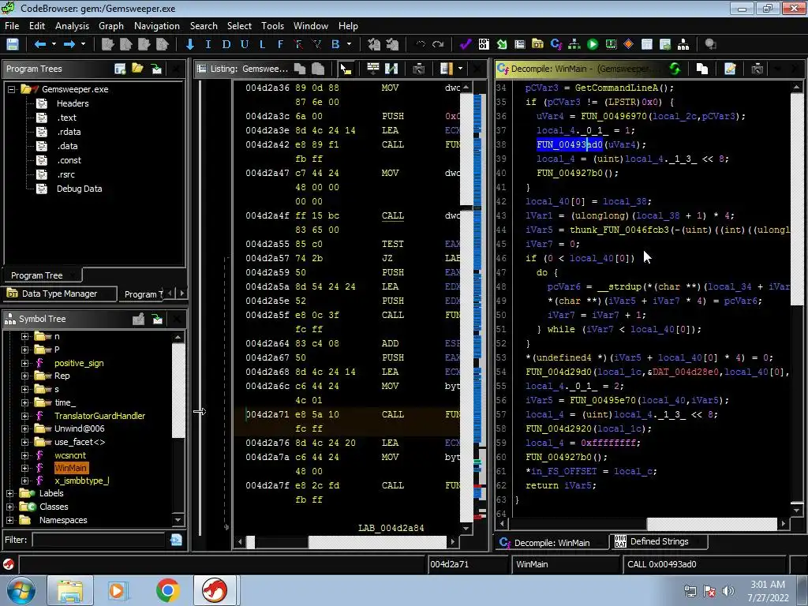The height and width of the screenshot is (606, 808).
Task: Open the back-navigation history dropdown arrow
Action: 54,44
